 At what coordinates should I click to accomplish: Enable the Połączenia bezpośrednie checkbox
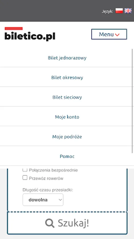(x=25, y=170)
